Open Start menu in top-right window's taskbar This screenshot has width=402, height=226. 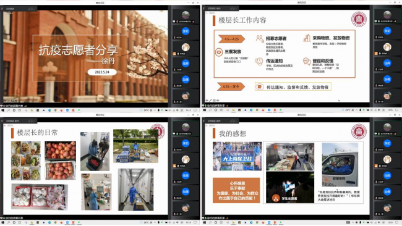point(205,110)
